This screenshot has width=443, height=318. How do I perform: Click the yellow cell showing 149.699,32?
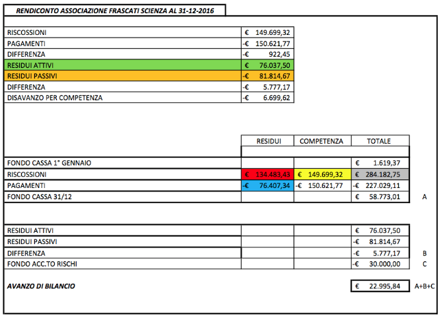point(321,175)
